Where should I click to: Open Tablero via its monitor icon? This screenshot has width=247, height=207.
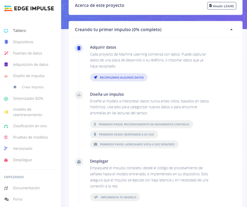coord(6,31)
